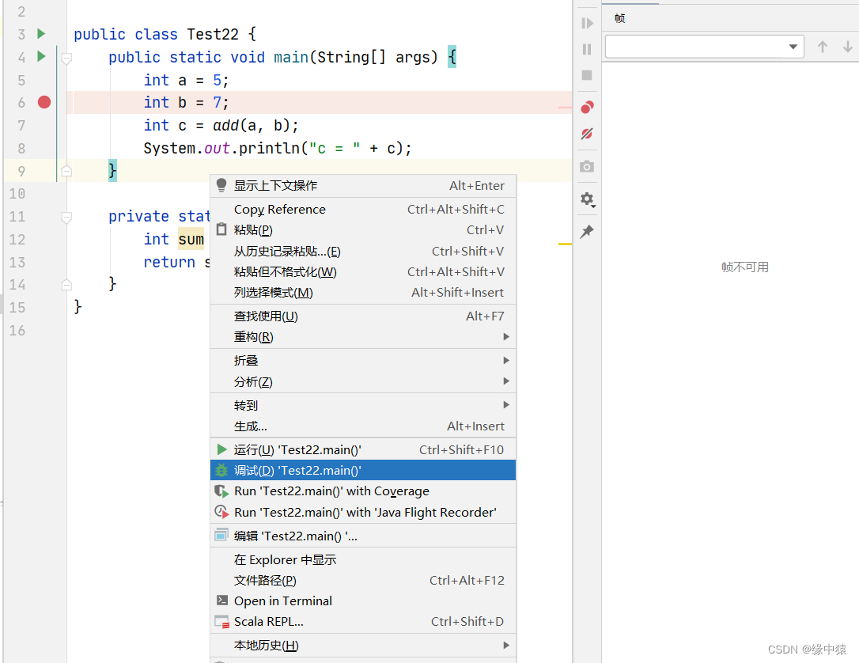
Task: Click previous frame up arrow
Action: tap(823, 47)
